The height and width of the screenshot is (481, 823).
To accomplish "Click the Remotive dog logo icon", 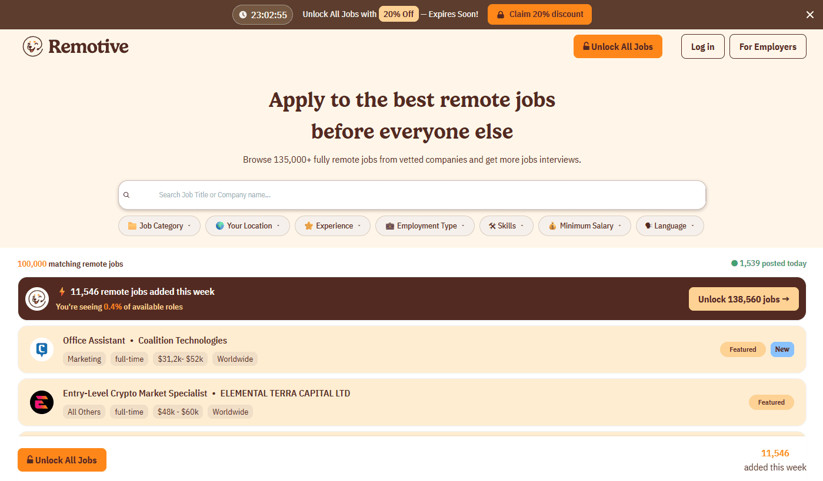I will 33,46.
